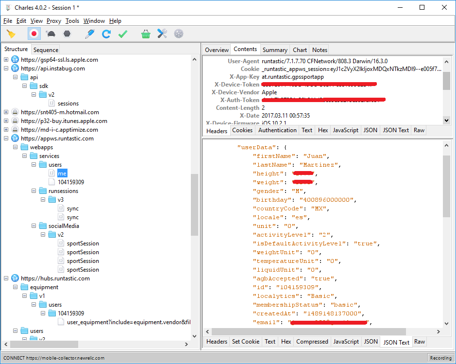The width and height of the screenshot is (456, 364).
Task: Select the 104159309 item under users
Action: tap(70, 182)
